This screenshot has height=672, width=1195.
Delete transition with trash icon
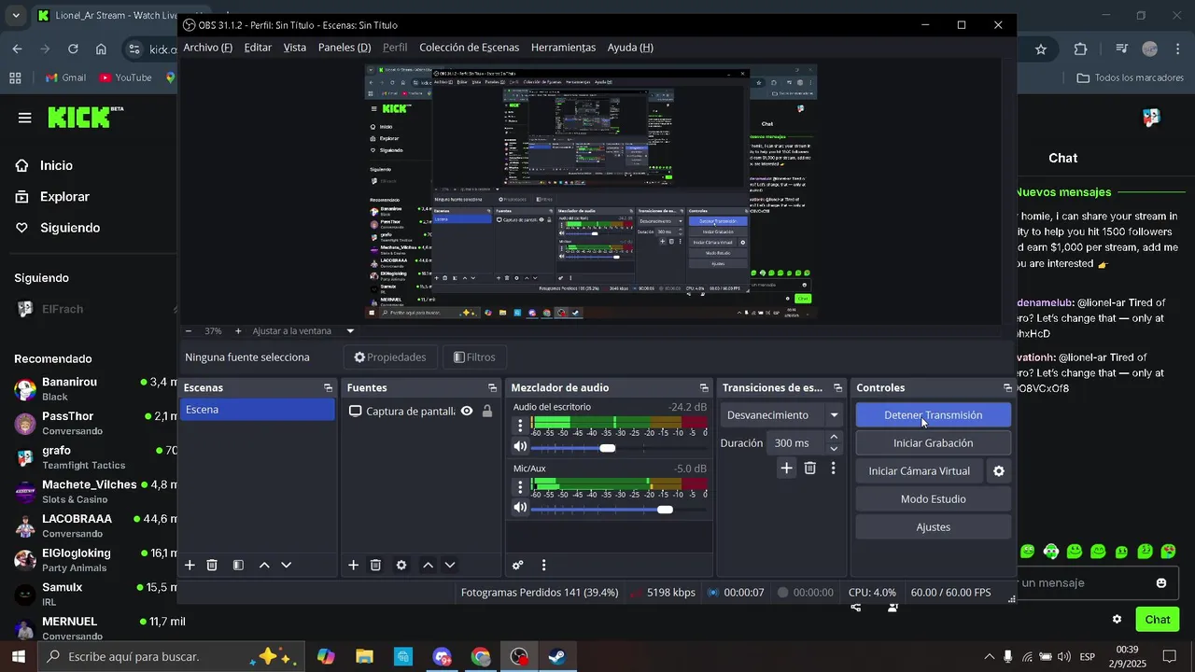[810, 468]
